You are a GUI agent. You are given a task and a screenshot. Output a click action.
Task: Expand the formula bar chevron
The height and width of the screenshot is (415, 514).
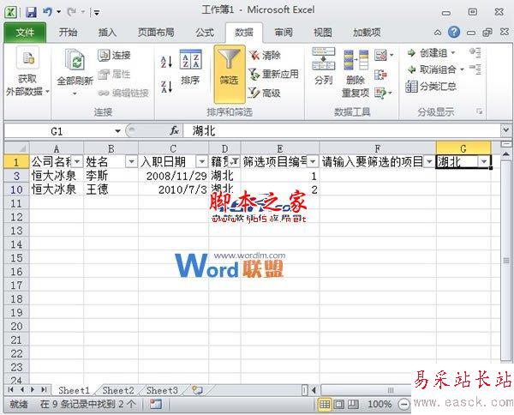tap(505, 130)
